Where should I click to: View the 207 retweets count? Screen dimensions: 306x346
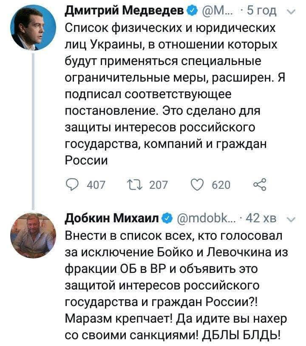(159, 184)
